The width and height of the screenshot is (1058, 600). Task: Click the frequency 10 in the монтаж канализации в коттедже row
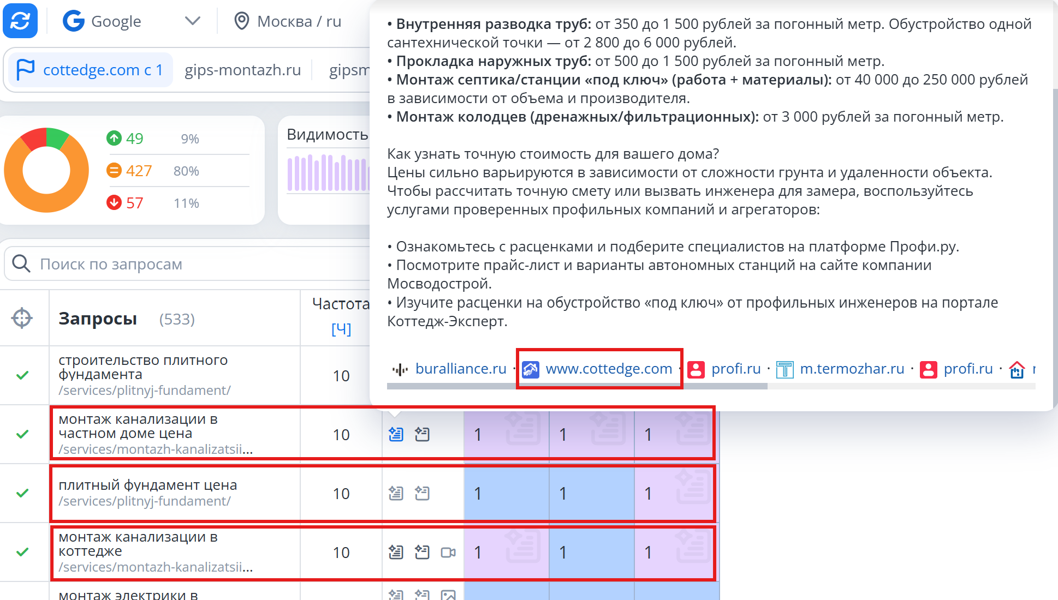pos(341,553)
